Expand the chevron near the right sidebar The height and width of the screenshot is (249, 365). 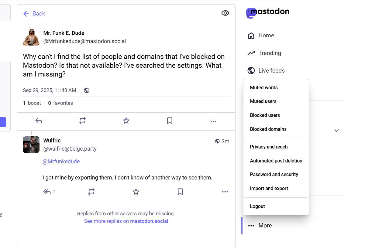tap(336, 130)
